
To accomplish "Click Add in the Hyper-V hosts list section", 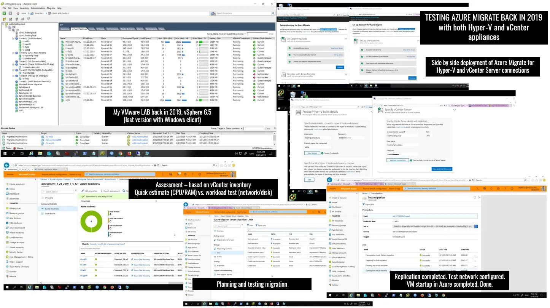I will pos(309,179).
